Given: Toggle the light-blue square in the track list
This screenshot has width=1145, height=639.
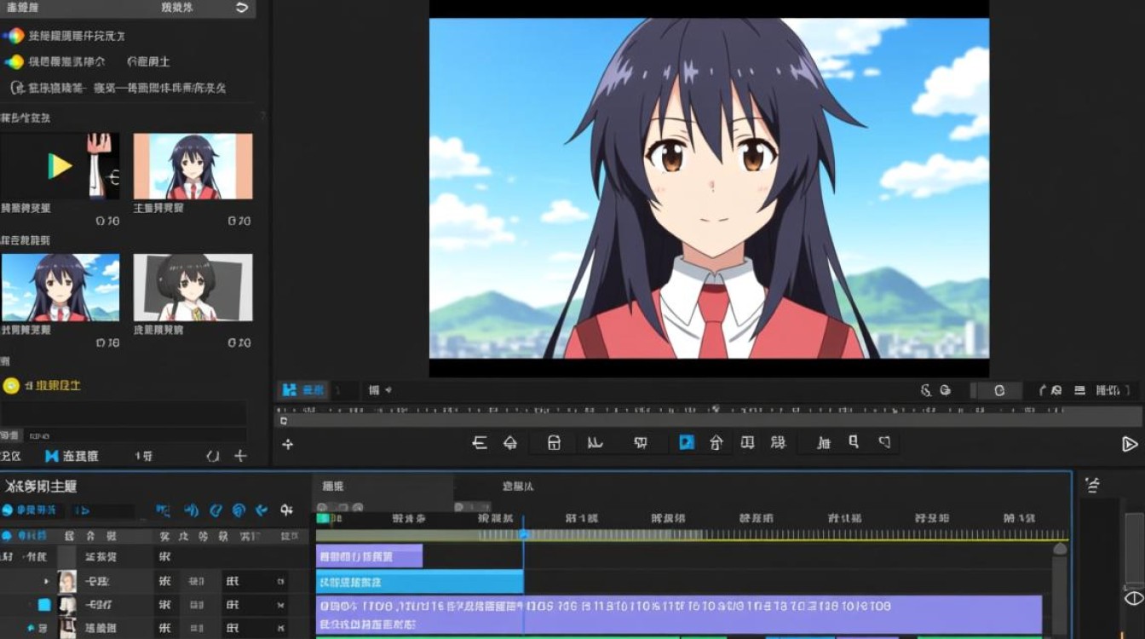Looking at the screenshot, I should (x=44, y=605).
